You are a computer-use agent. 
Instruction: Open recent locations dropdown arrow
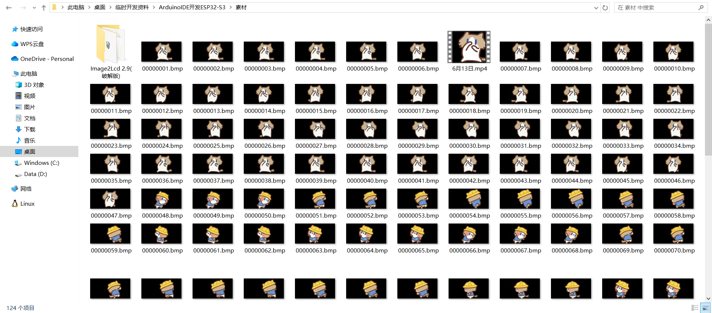click(34, 7)
